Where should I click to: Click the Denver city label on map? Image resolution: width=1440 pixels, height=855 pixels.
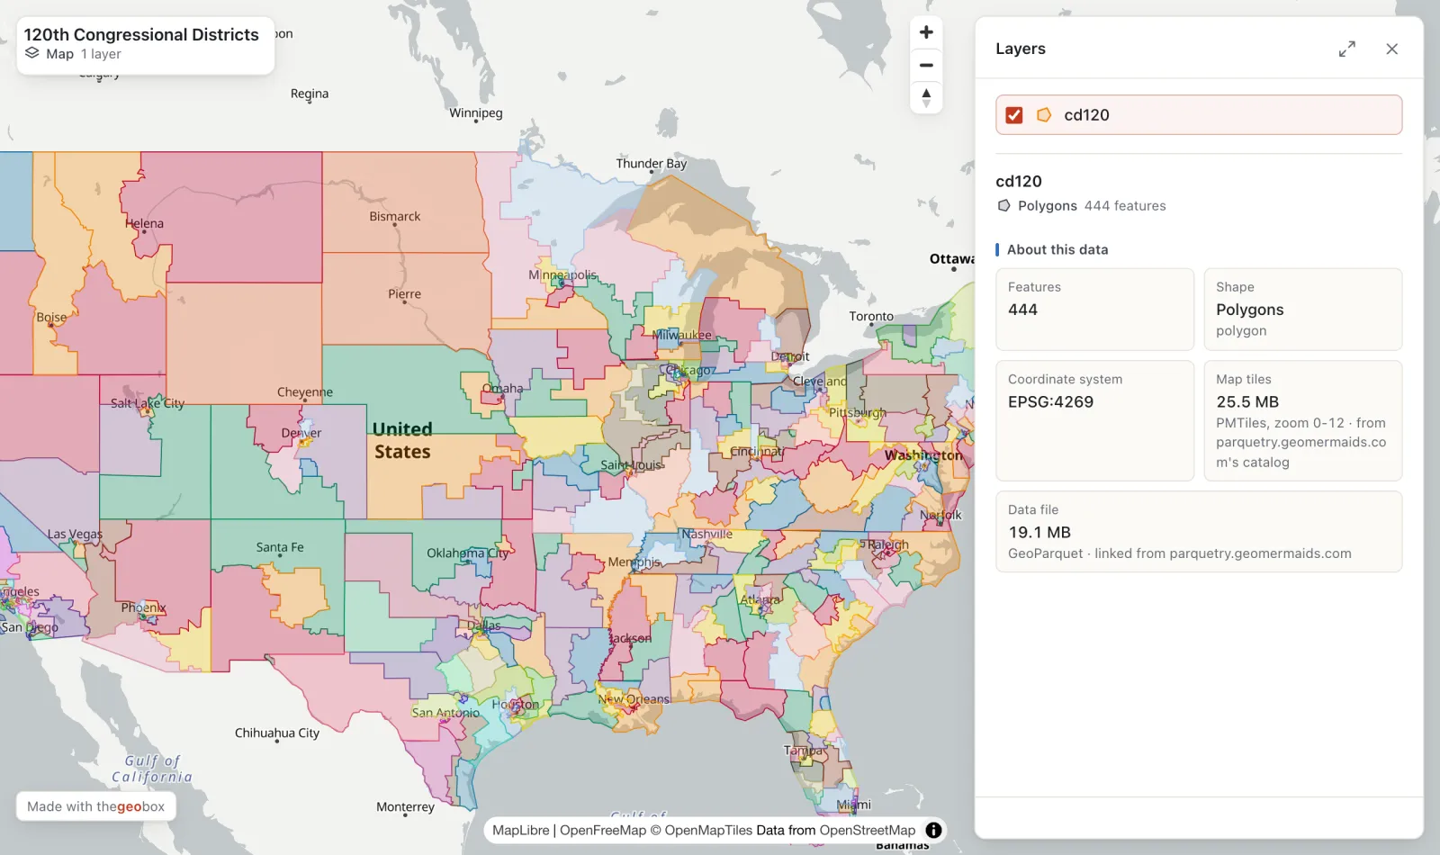click(x=301, y=433)
